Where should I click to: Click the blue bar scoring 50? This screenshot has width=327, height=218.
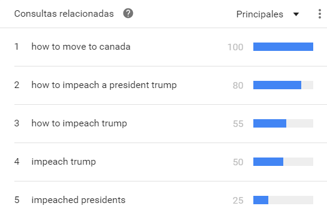[x=268, y=162]
